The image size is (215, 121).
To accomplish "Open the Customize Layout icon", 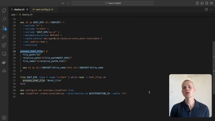I will coord(211,3).
